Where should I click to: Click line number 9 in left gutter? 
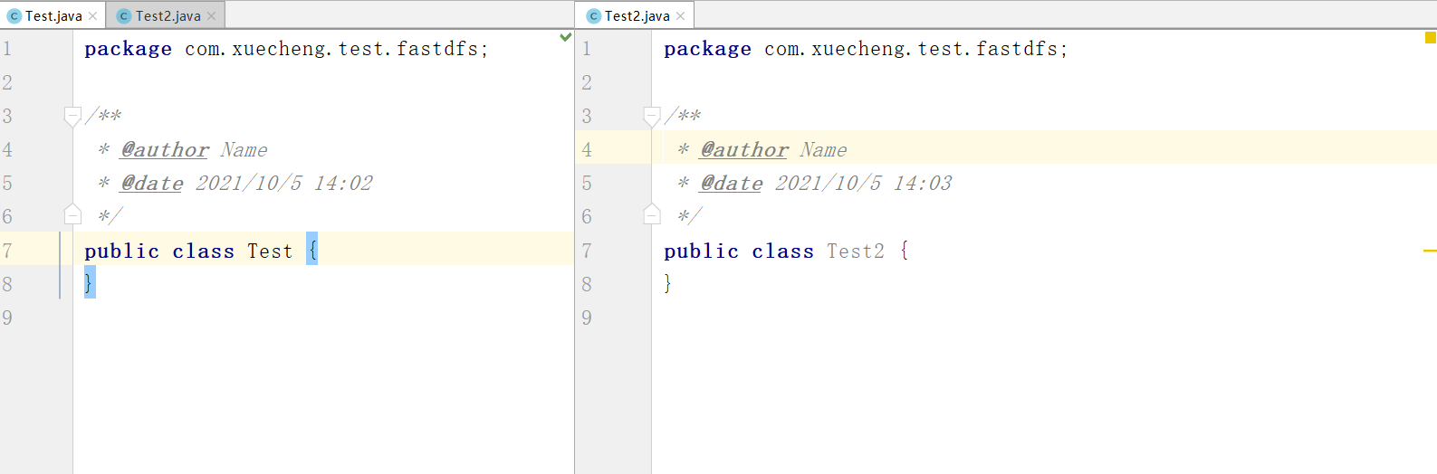coord(7,318)
